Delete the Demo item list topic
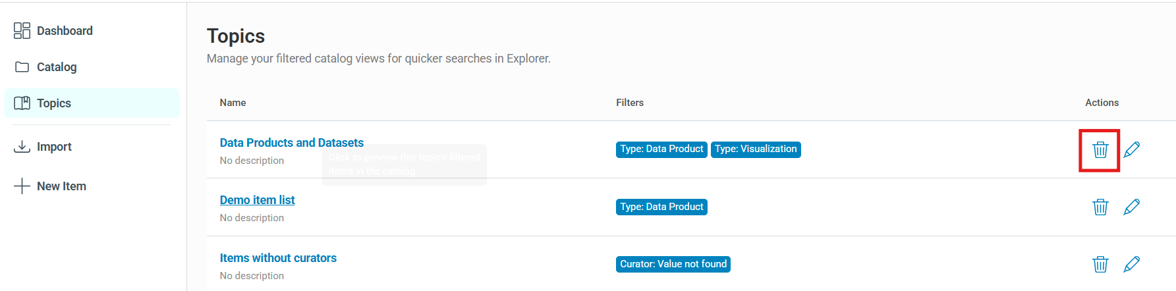Viewport: 1176px width, 291px height. coord(1100,207)
